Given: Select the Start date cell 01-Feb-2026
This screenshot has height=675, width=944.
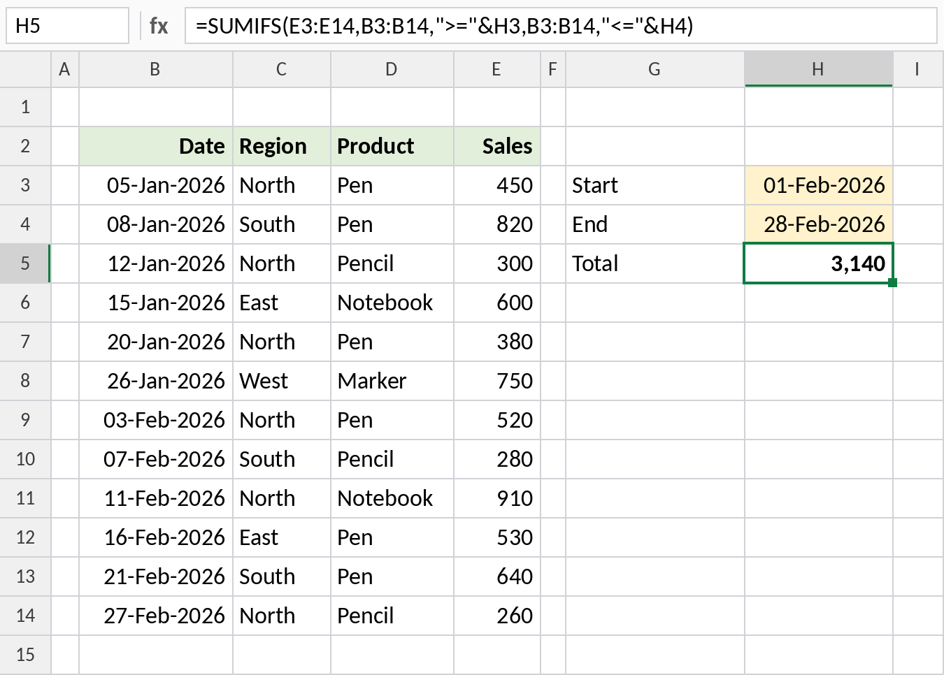Looking at the screenshot, I should pyautogui.click(x=818, y=185).
